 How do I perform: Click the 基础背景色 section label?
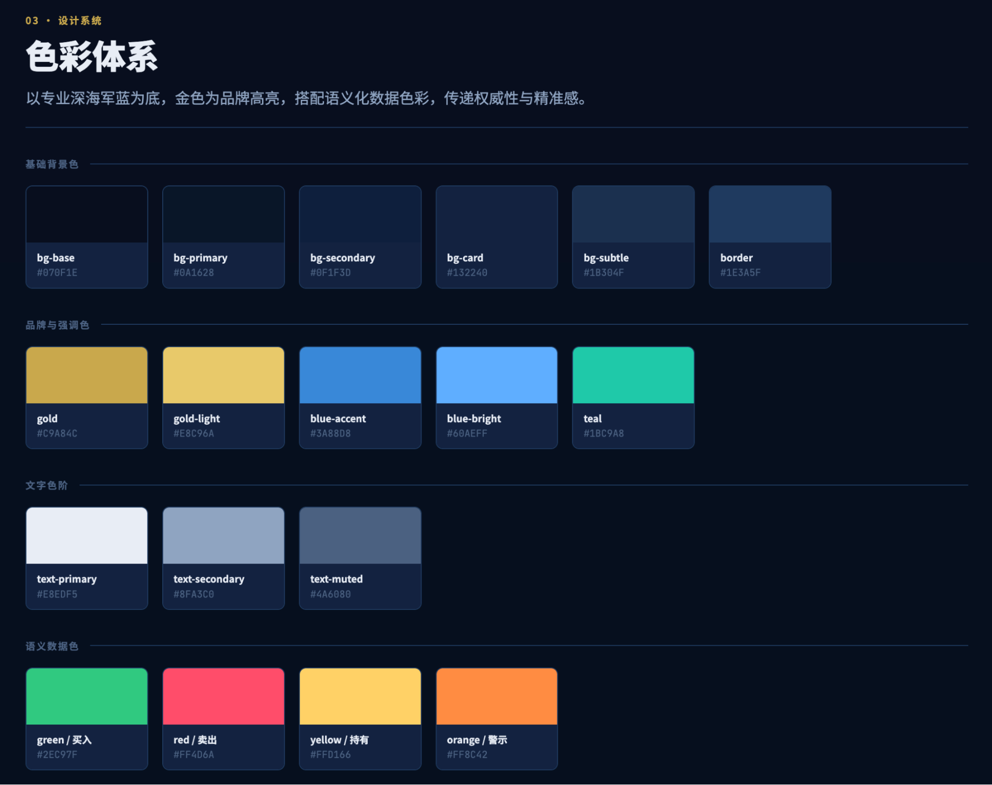coord(52,164)
